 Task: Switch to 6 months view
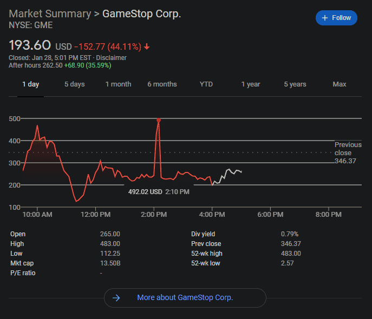point(162,84)
